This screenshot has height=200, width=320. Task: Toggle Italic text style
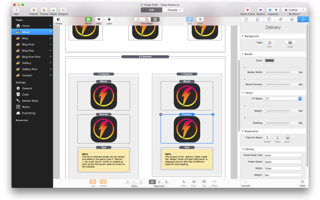[134, 182]
